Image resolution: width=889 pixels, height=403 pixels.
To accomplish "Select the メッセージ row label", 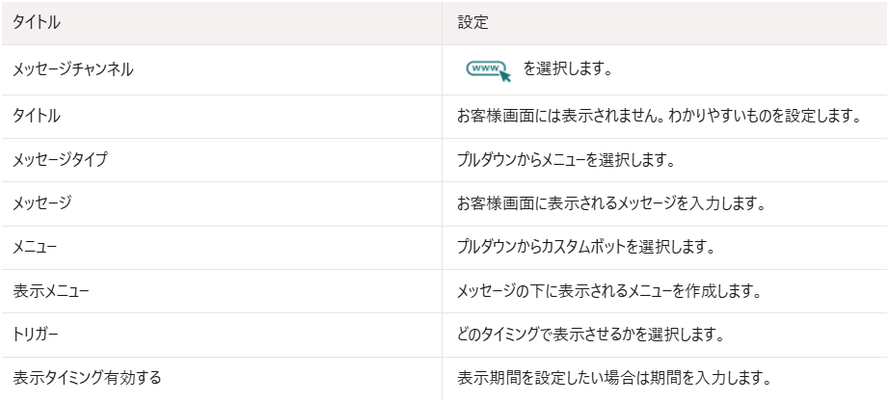I will click(42, 203).
